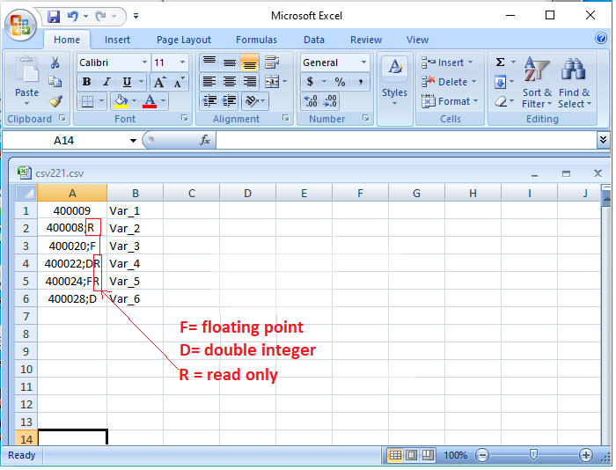The image size is (616, 470).
Task: Switch to the Formulas tab
Action: 256,40
